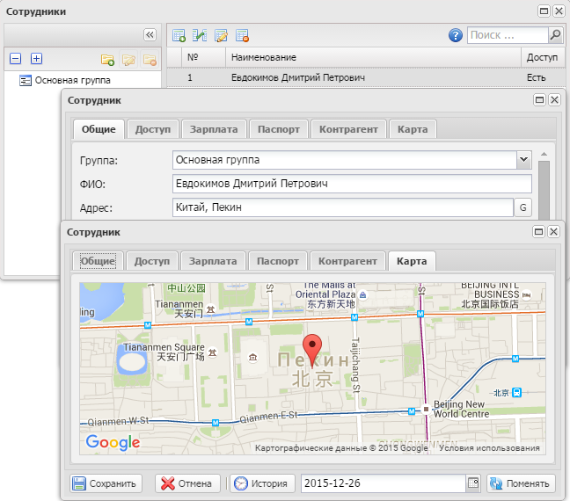Click the form vertical scrollbar thumb

(544, 190)
